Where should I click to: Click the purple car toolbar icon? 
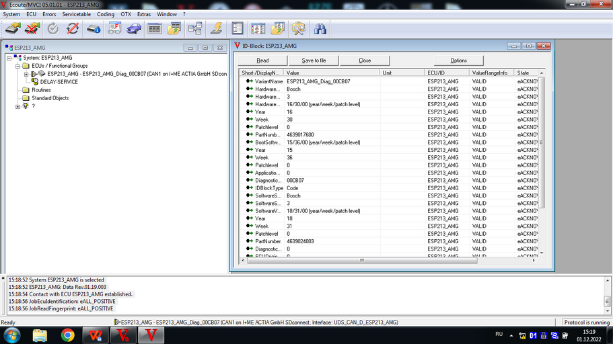click(134, 28)
